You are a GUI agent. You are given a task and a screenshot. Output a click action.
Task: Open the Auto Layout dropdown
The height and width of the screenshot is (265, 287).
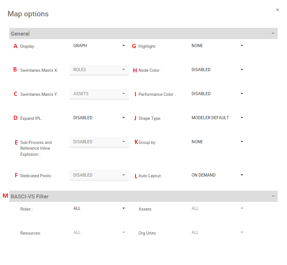coord(217,175)
